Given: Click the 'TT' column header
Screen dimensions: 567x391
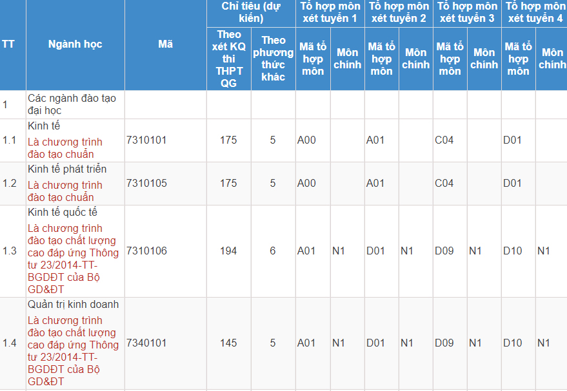Looking at the screenshot, I should click(x=8, y=44).
